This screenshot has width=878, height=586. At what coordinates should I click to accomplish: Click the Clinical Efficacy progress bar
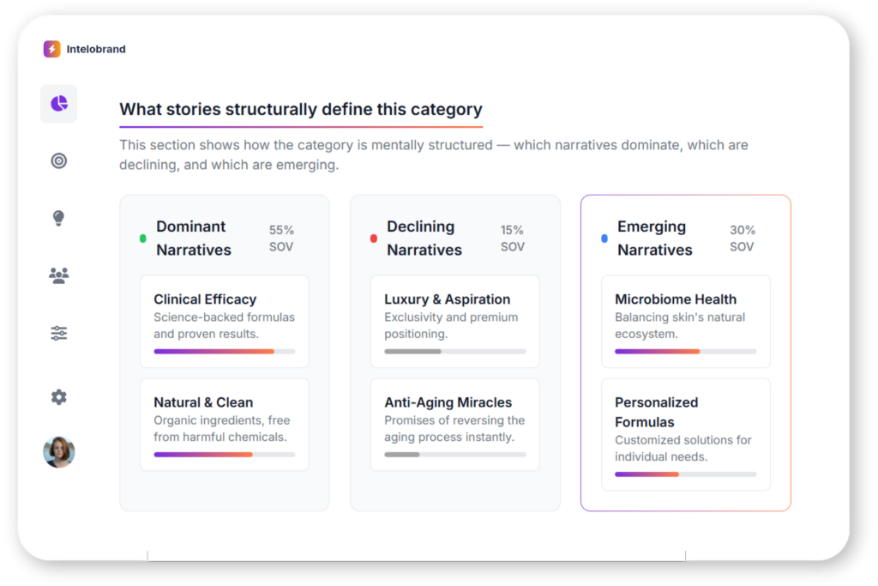tap(224, 351)
